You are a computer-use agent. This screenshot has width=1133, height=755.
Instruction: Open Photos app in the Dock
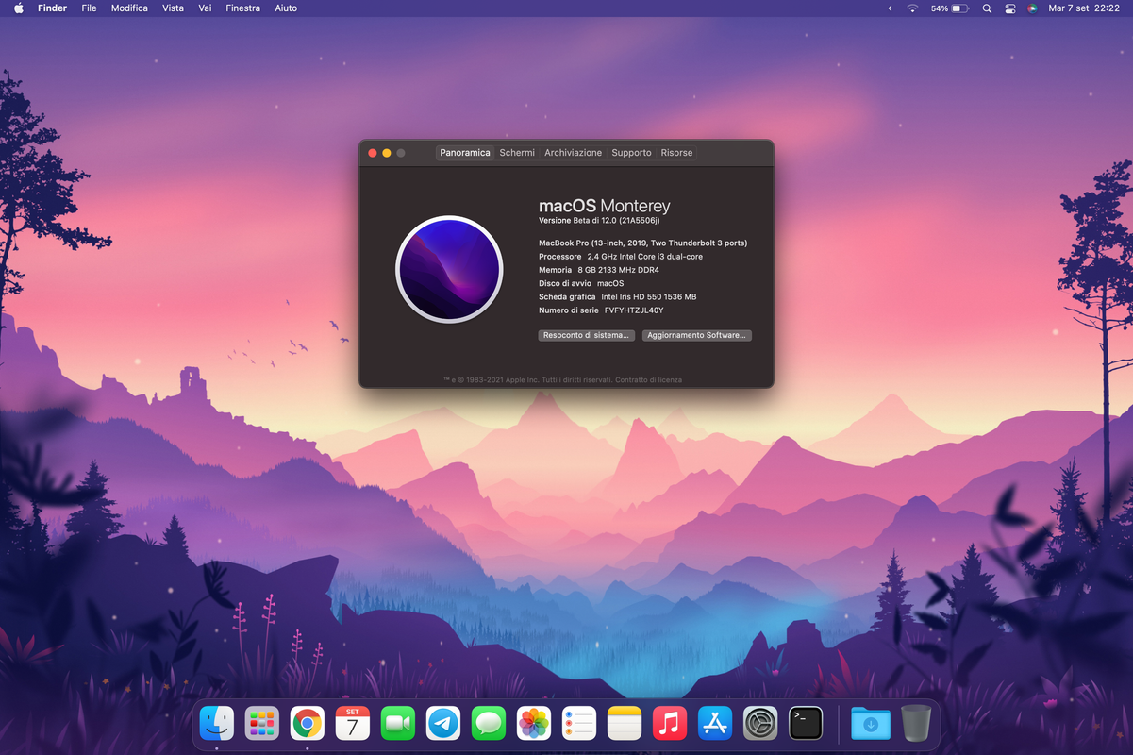click(x=534, y=724)
